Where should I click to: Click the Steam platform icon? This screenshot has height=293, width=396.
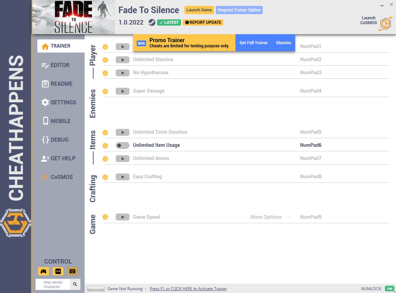(152, 22)
